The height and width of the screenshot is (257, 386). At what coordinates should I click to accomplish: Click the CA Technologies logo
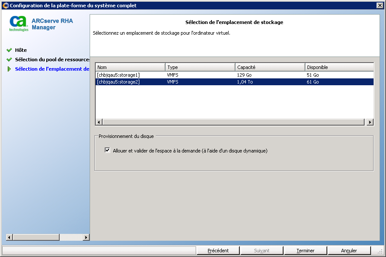pyautogui.click(x=19, y=24)
